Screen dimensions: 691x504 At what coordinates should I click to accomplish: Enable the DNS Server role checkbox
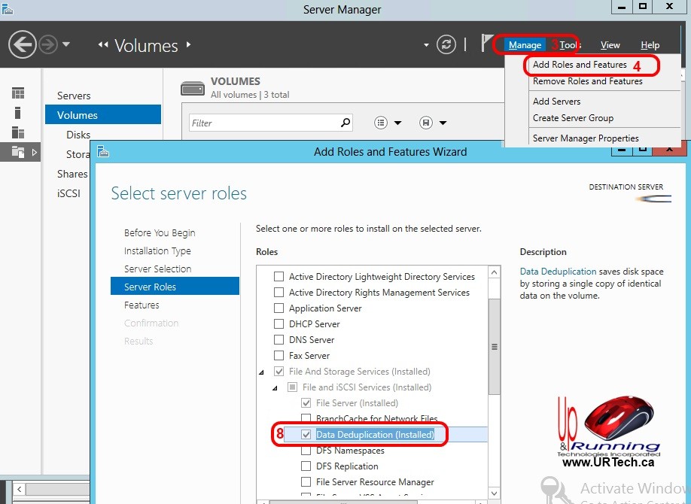(x=279, y=340)
